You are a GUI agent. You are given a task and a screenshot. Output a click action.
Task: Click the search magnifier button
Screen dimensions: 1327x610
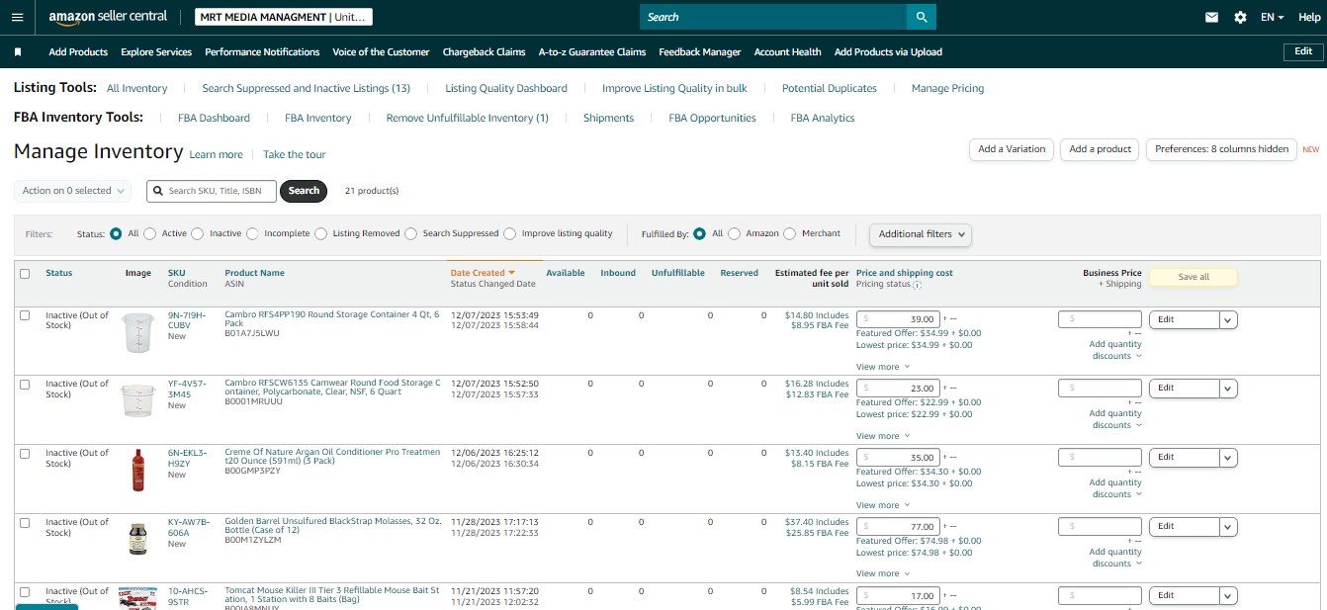click(x=922, y=17)
